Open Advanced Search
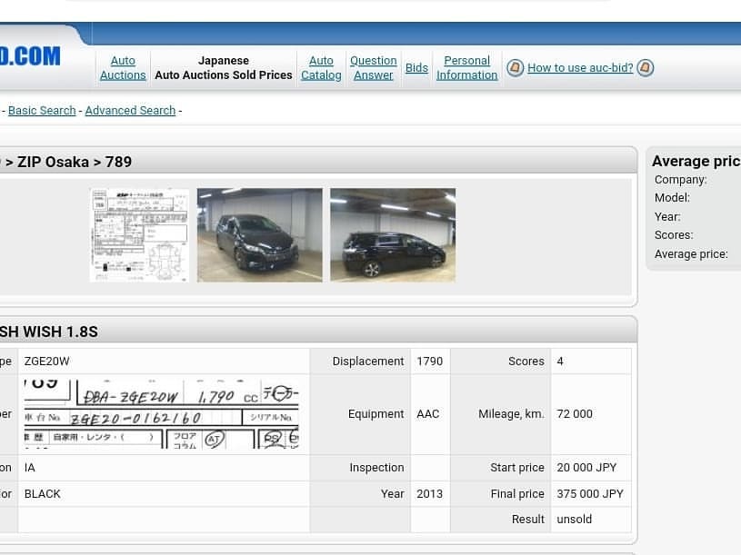This screenshot has width=741, height=555. pos(130,111)
